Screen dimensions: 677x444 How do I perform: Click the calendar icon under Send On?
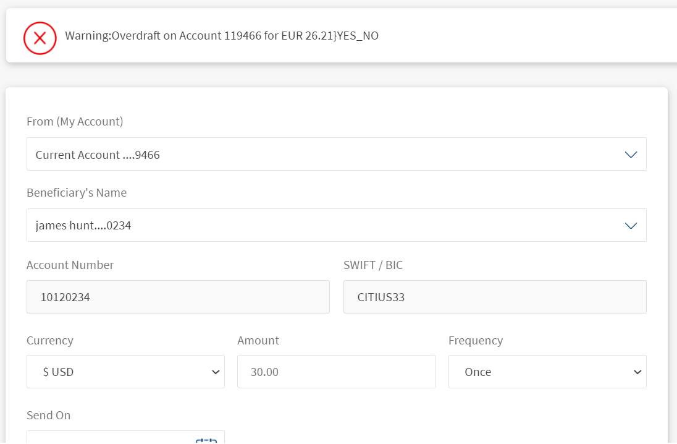206,440
